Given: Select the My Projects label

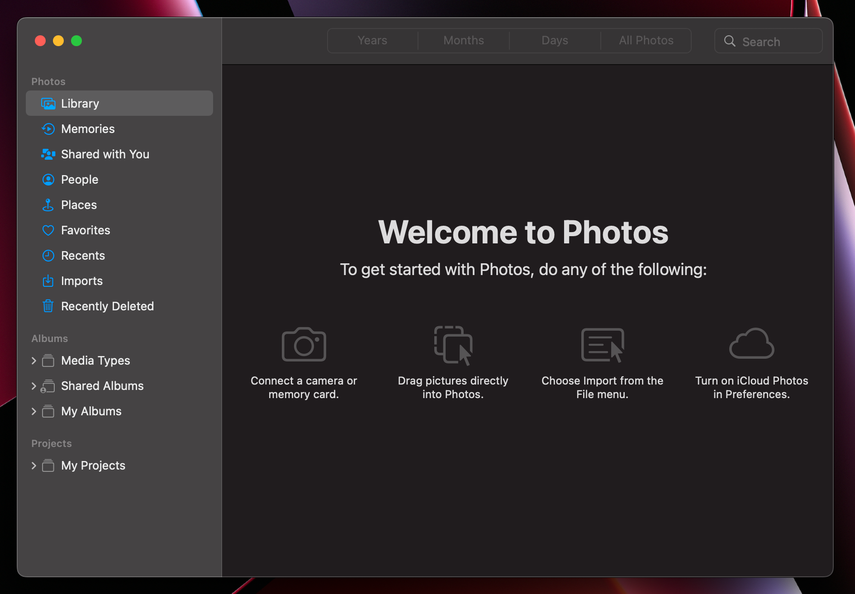Looking at the screenshot, I should (x=93, y=466).
